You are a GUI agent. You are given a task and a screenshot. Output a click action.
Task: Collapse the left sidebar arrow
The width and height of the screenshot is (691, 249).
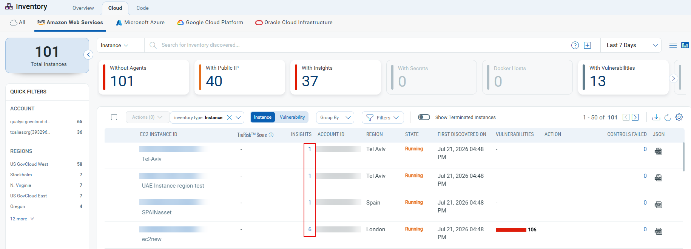(x=88, y=55)
